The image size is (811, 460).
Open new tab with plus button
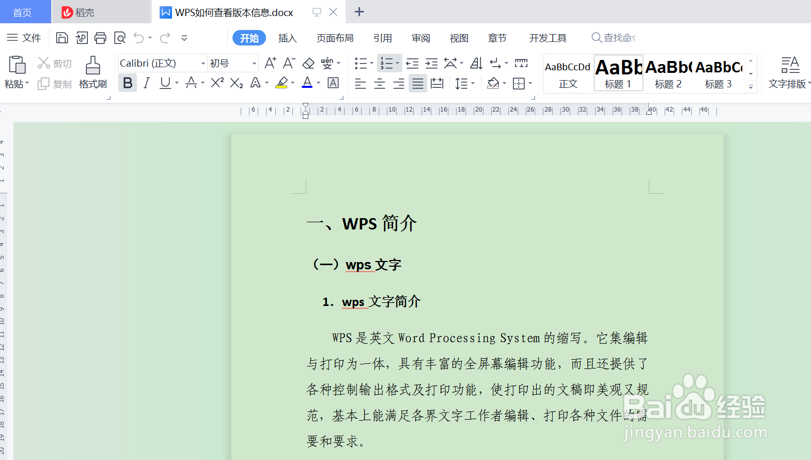(360, 12)
